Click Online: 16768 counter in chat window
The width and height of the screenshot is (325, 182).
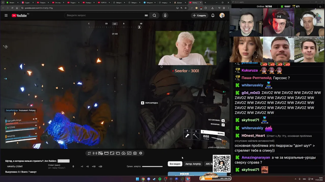coord(264,6)
